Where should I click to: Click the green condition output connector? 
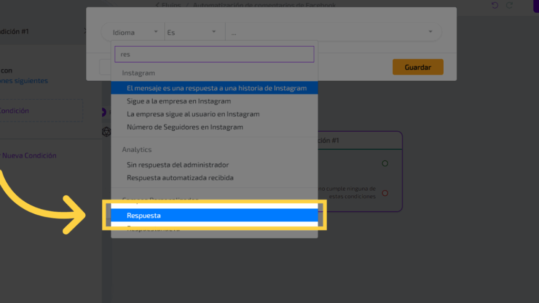pos(385,164)
